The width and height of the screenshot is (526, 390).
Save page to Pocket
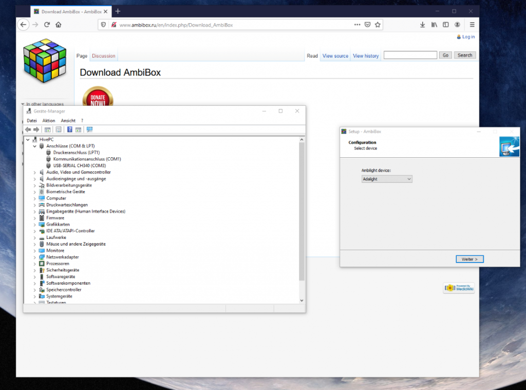pos(368,25)
